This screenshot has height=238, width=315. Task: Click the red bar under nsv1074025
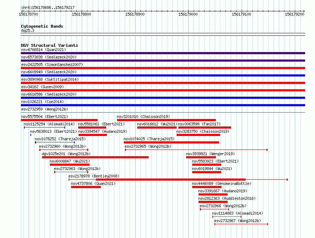pos(171,142)
